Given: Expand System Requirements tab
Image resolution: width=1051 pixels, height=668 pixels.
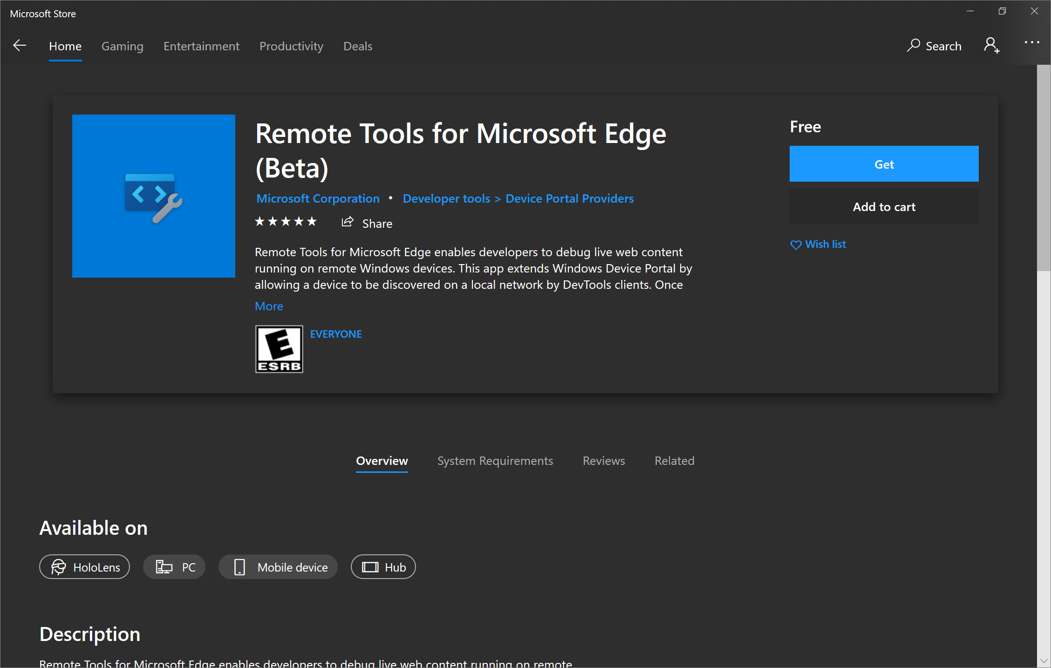Looking at the screenshot, I should pos(494,460).
